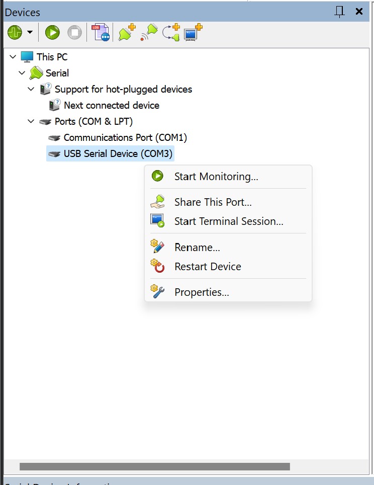
Task: Click green plug with plus icon
Action: click(126, 33)
